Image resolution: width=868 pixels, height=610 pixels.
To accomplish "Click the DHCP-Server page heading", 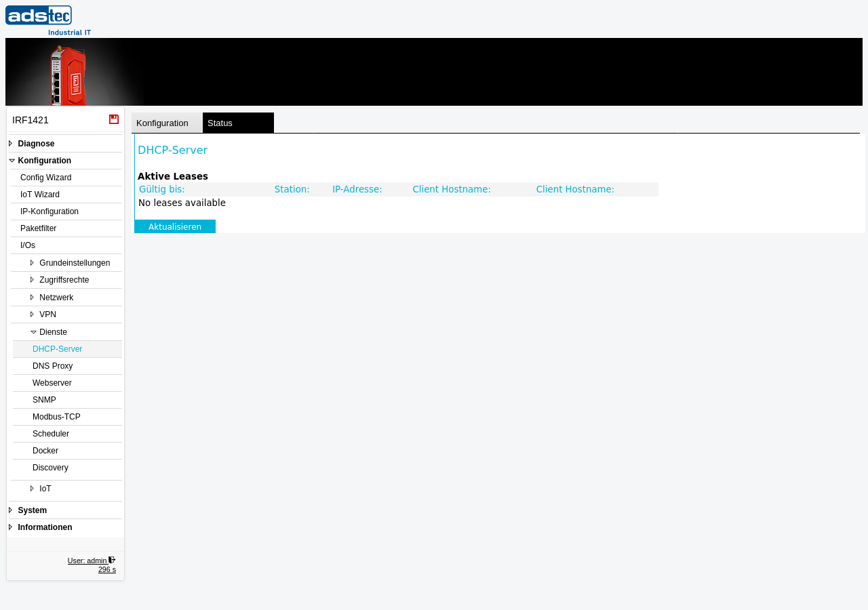I will pos(172,150).
